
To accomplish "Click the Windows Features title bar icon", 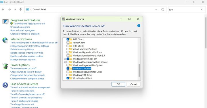I will (63, 19).
